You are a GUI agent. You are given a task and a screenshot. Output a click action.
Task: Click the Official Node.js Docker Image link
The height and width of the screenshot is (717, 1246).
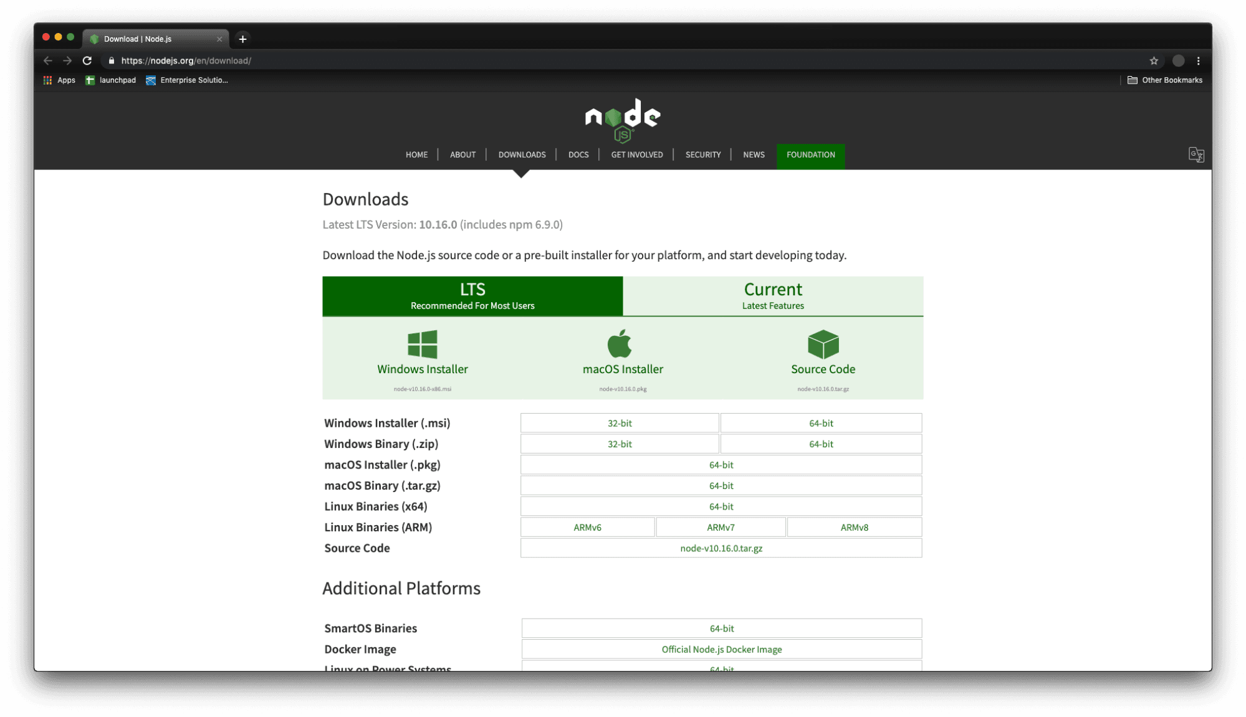tap(721, 648)
